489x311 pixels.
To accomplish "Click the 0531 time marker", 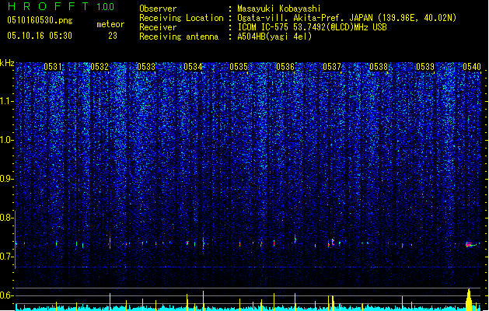I will pyautogui.click(x=53, y=67).
